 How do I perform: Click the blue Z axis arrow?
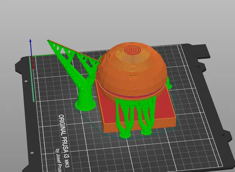pyautogui.click(x=31, y=48)
